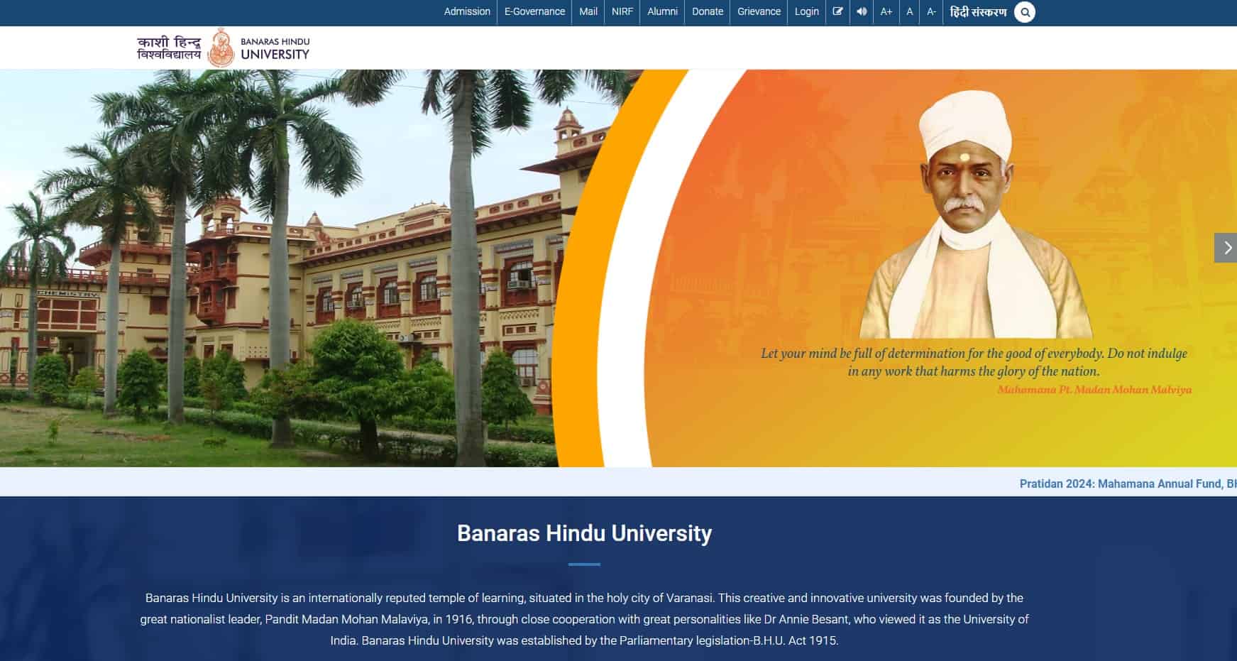Click the BHU university emblem logo
The width and height of the screenshot is (1237, 661).
tap(222, 47)
